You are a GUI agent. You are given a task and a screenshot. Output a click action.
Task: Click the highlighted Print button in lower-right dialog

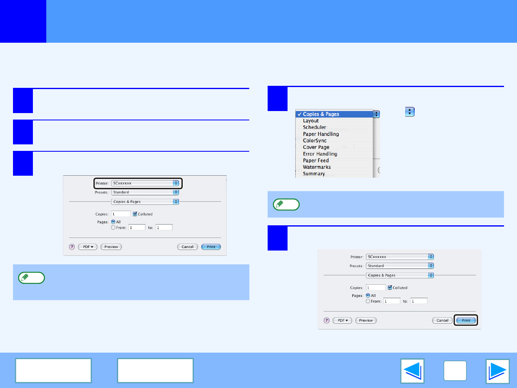466,320
